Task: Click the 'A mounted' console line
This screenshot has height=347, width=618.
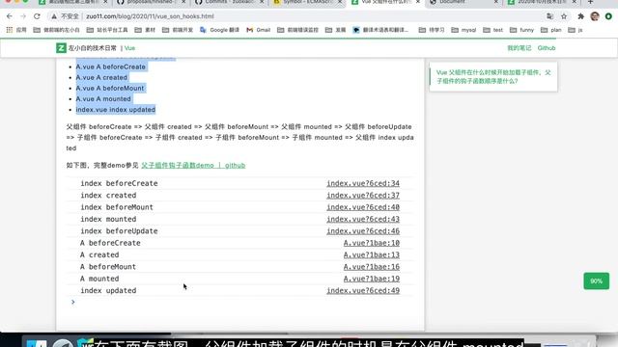Action: 99,279
